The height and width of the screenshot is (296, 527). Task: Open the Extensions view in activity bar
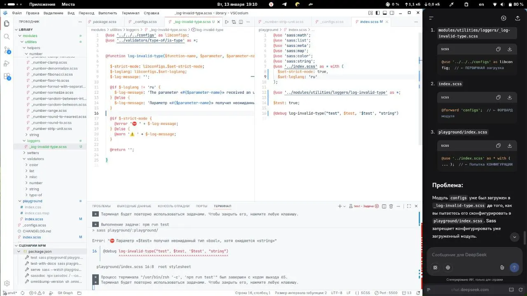7,76
